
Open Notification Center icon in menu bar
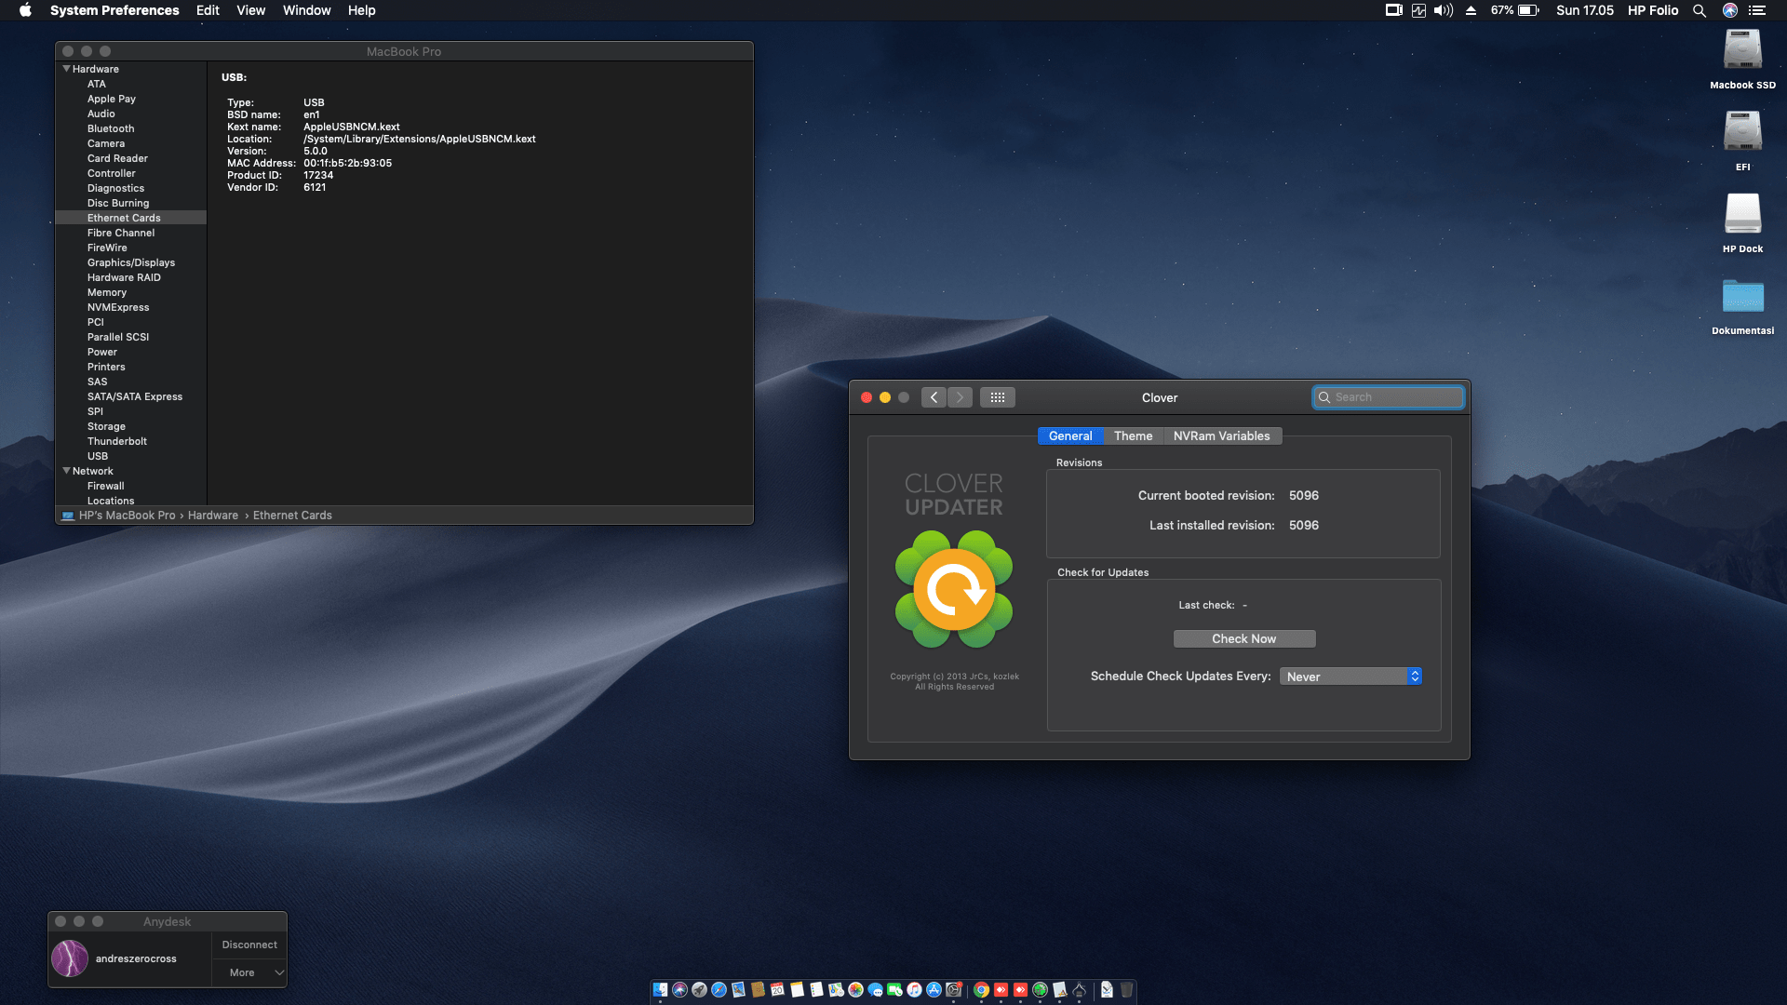click(x=1757, y=10)
